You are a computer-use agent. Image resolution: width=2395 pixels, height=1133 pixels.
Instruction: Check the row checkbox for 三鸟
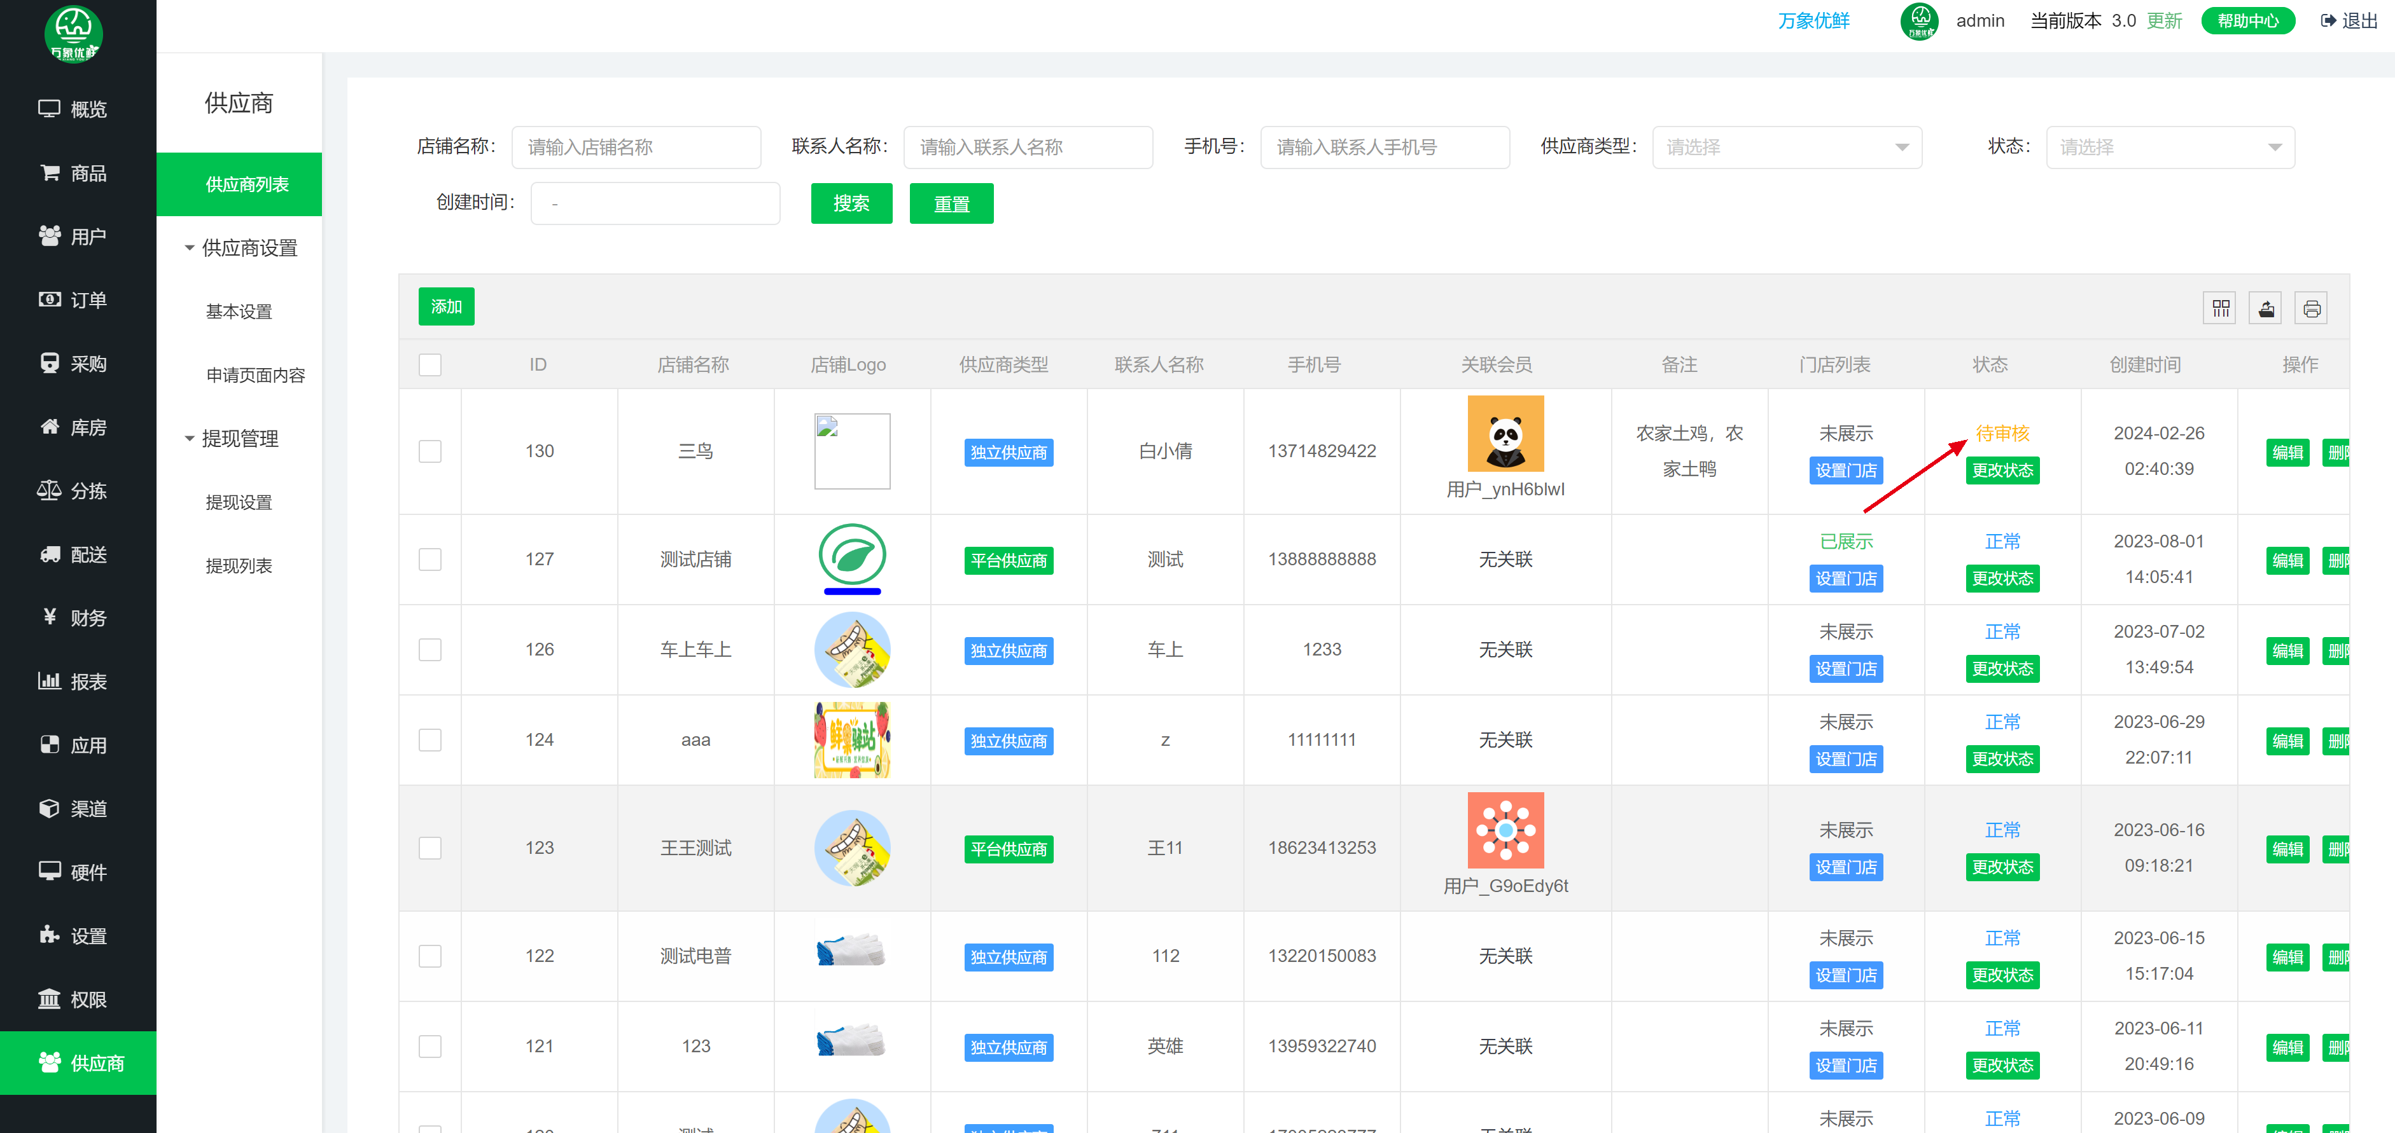pyautogui.click(x=429, y=451)
